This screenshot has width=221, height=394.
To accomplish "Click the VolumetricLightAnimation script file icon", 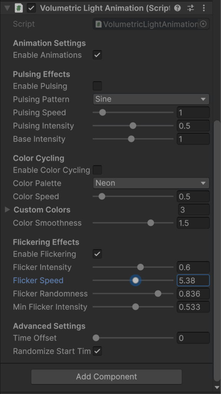I will coord(99,24).
